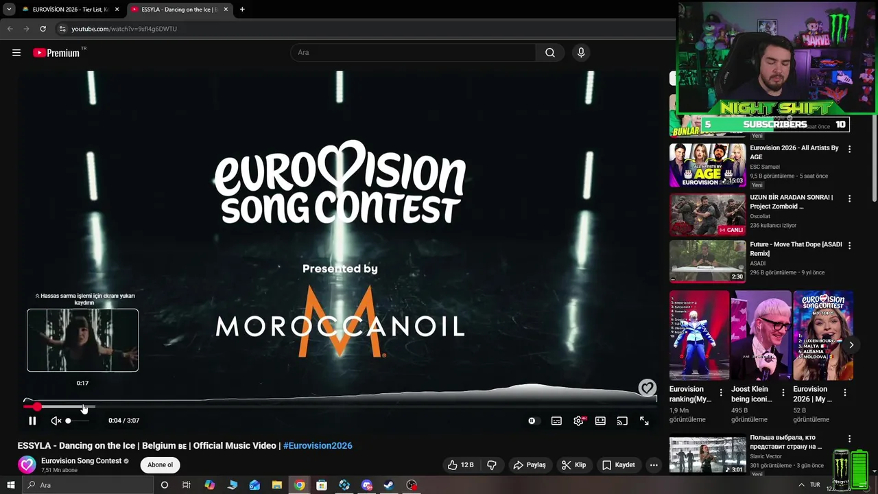The image size is (878, 494).
Task: Open the Slavic Vector video thumbnail
Action: (707, 454)
